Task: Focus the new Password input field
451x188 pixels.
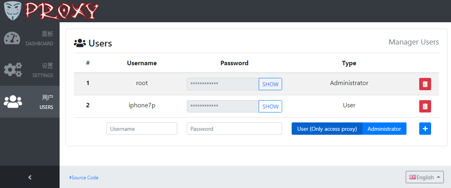Action: coord(234,128)
